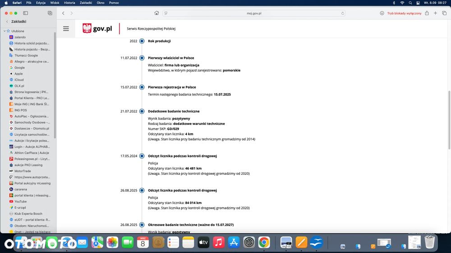
Task: Open the Historia menu in menu bar
Action: (69, 3)
